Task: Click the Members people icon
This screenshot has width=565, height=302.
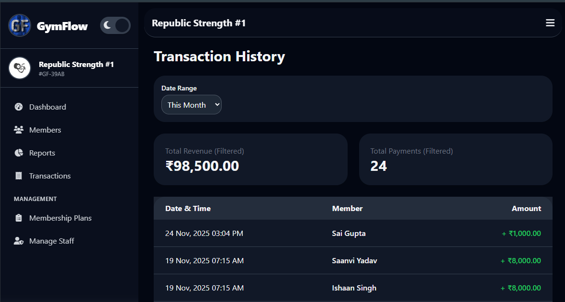Action: coord(18,130)
